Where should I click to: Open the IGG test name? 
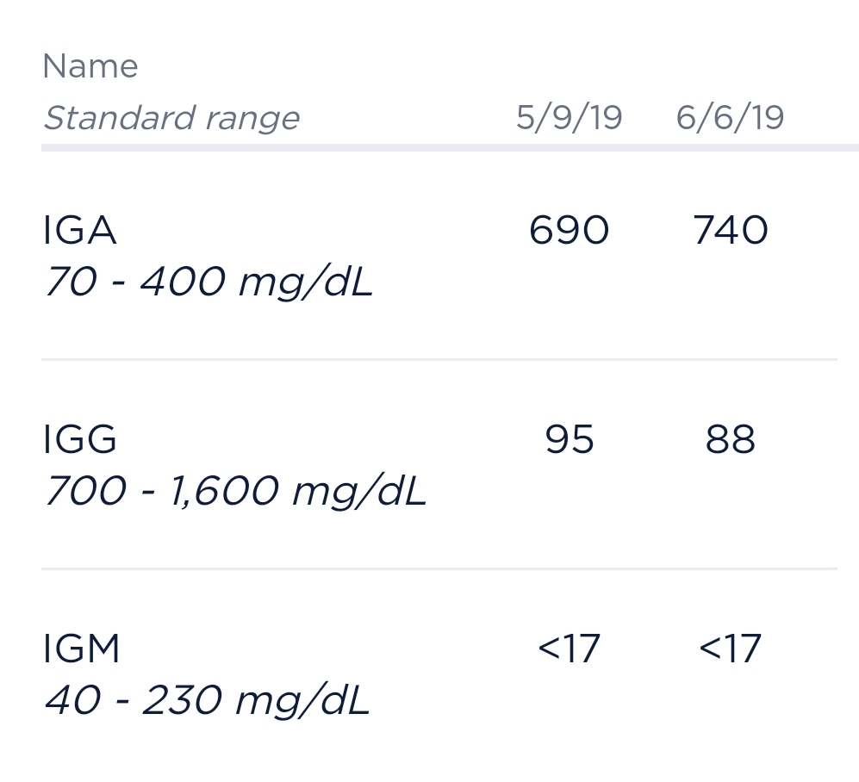coord(79,440)
